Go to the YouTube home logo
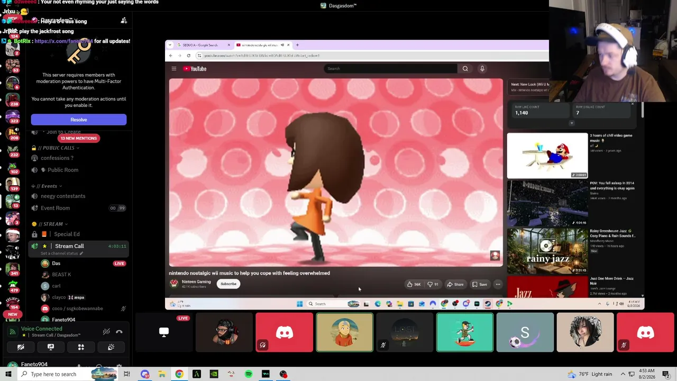The image size is (677, 381). coord(195,69)
